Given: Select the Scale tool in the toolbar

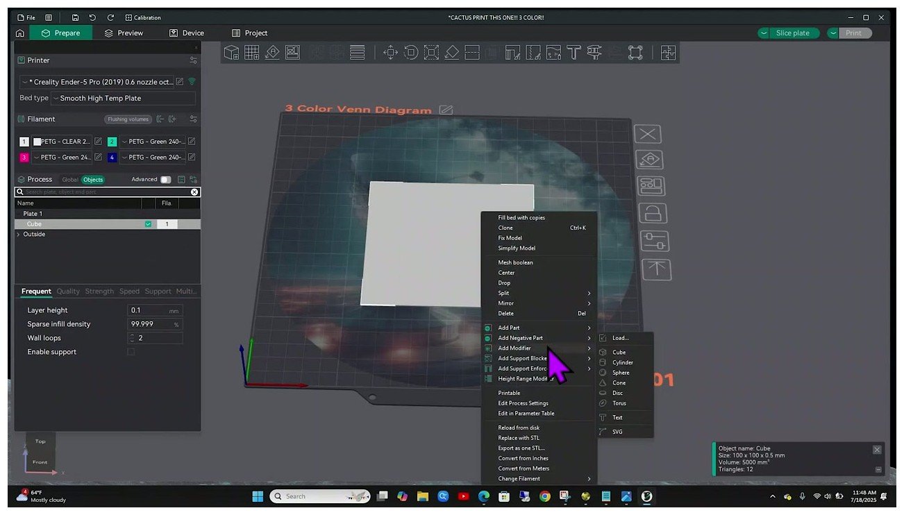Looking at the screenshot, I should point(431,52).
